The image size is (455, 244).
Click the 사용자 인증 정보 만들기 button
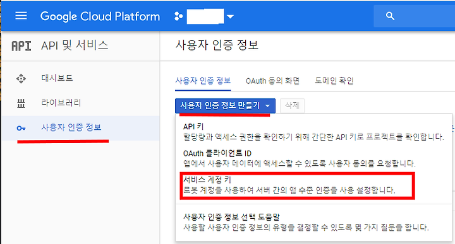coord(225,106)
